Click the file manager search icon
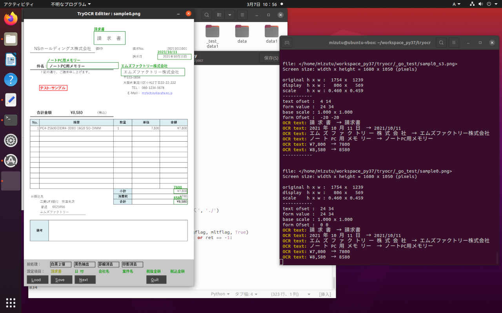The image size is (502, 313). click(x=207, y=15)
